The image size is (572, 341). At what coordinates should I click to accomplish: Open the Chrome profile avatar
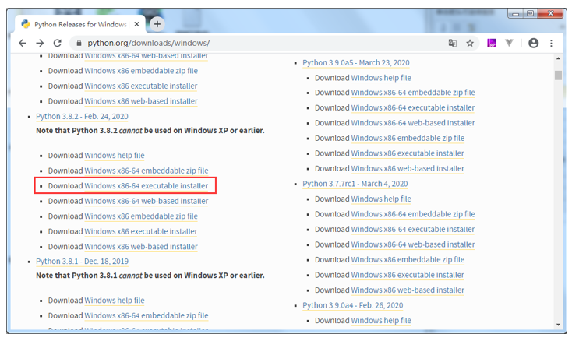[x=533, y=43]
